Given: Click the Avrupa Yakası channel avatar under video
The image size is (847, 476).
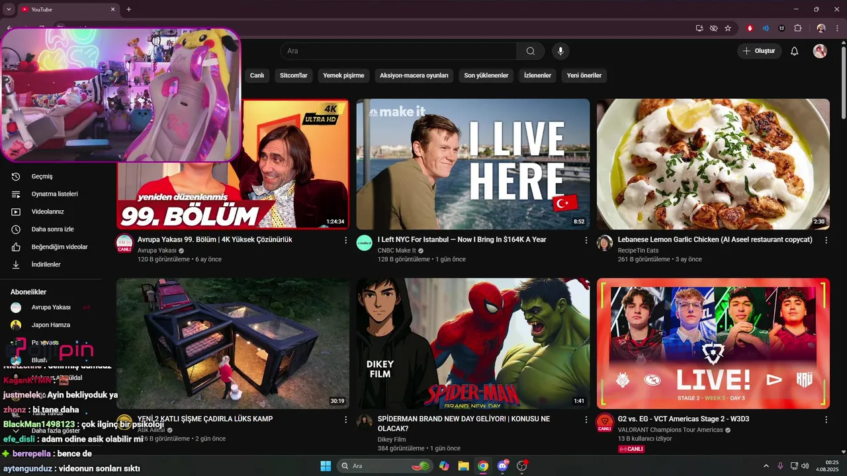Looking at the screenshot, I should click(x=124, y=243).
